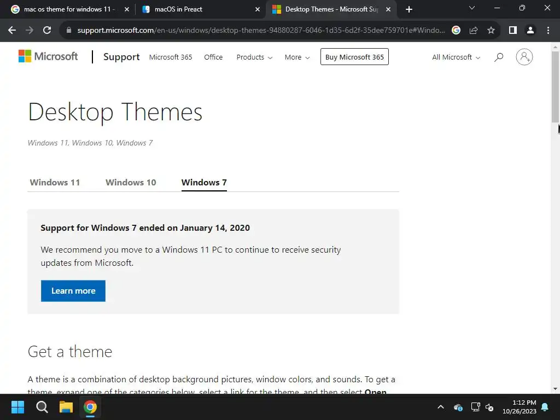Open the site search magnifier icon

499,57
